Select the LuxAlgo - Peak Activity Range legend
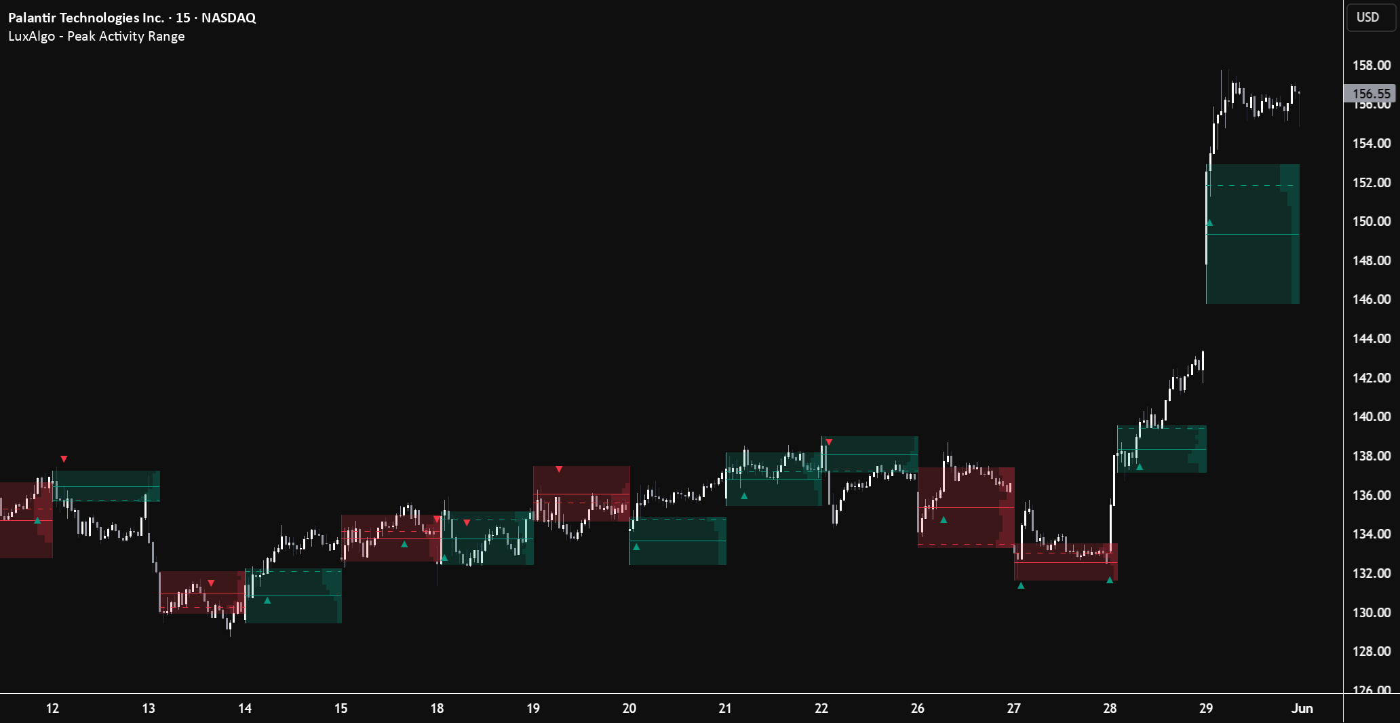This screenshot has height=723, width=1400. tap(96, 37)
